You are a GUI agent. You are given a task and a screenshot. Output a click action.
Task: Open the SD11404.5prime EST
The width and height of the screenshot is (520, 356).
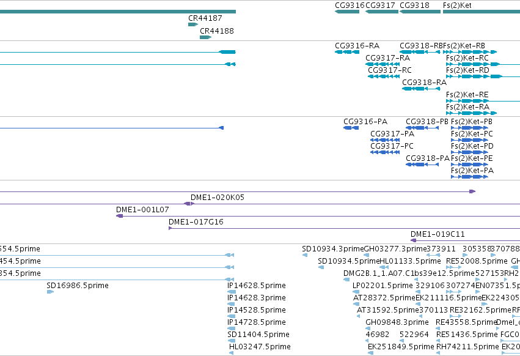[231, 341]
